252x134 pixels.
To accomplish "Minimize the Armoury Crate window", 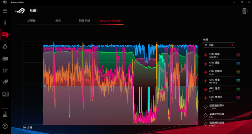I will [234, 2].
